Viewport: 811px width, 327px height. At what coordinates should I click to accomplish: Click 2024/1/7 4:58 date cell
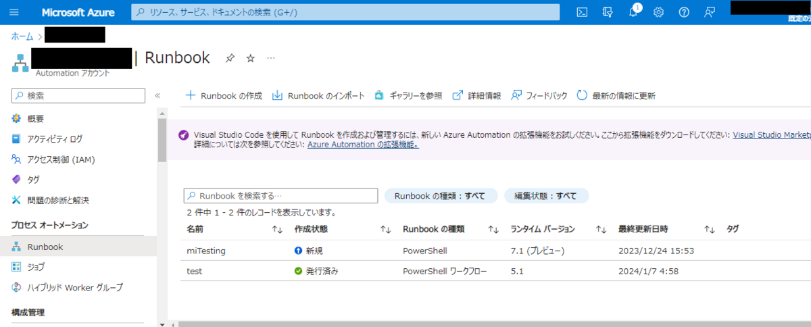click(649, 272)
